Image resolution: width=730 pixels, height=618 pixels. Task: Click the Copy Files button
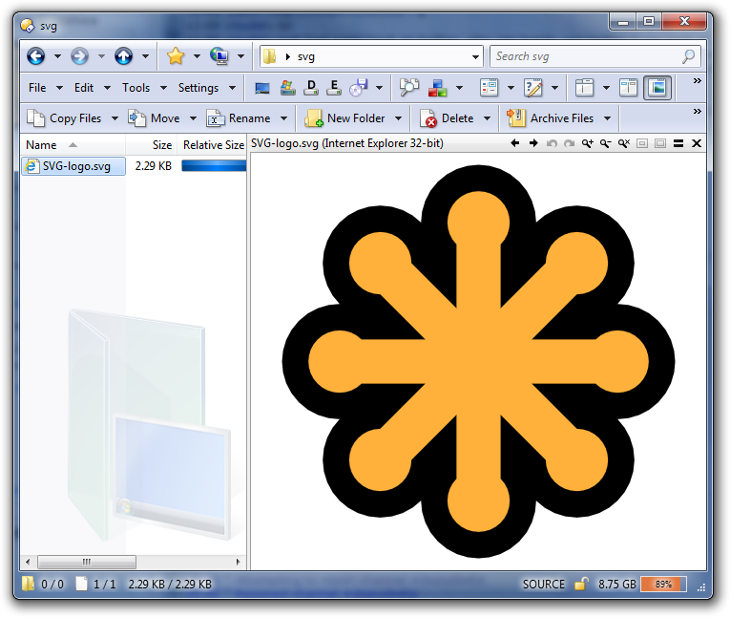64,118
